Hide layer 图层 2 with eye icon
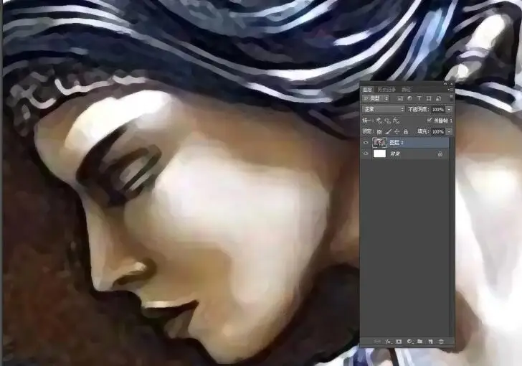Viewport: 522px width, 366px height. pyautogui.click(x=366, y=143)
